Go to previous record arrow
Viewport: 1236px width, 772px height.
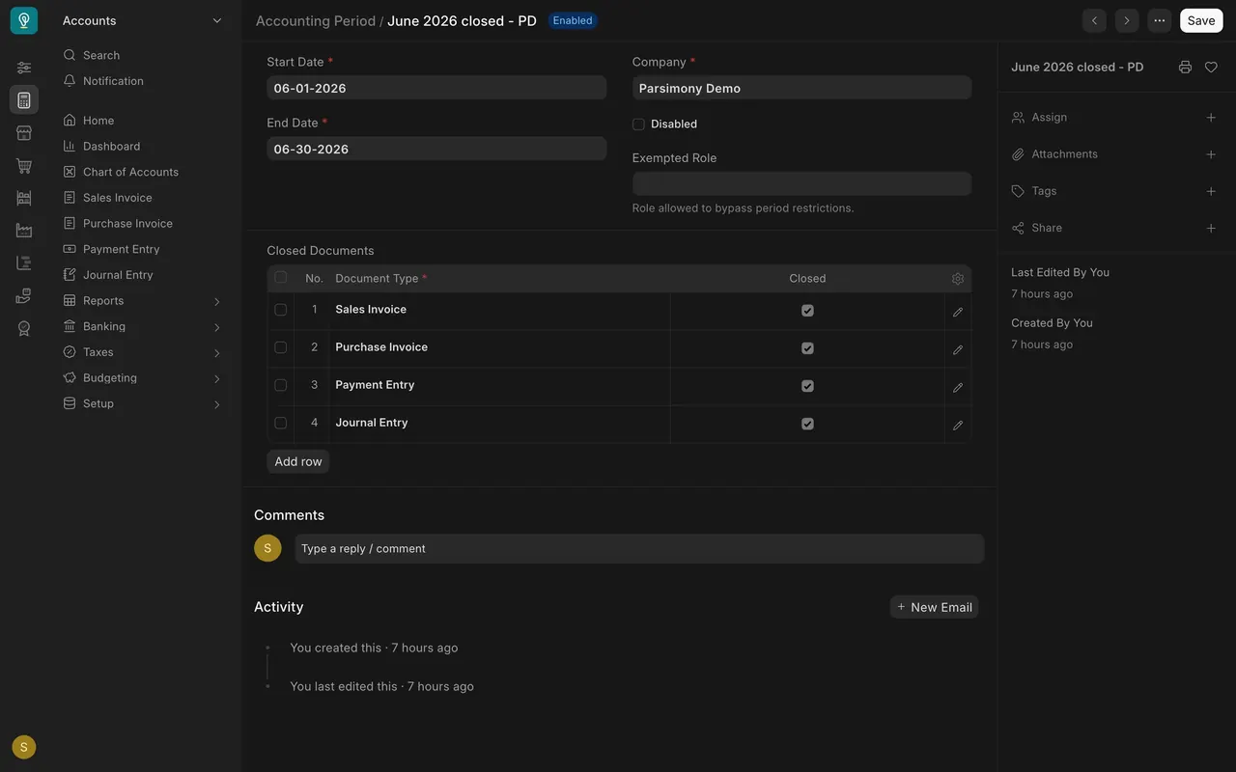pos(1094,20)
